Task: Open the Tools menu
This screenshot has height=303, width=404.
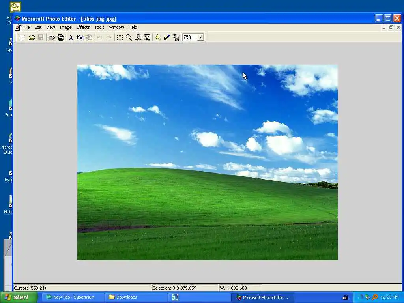Action: (99, 27)
